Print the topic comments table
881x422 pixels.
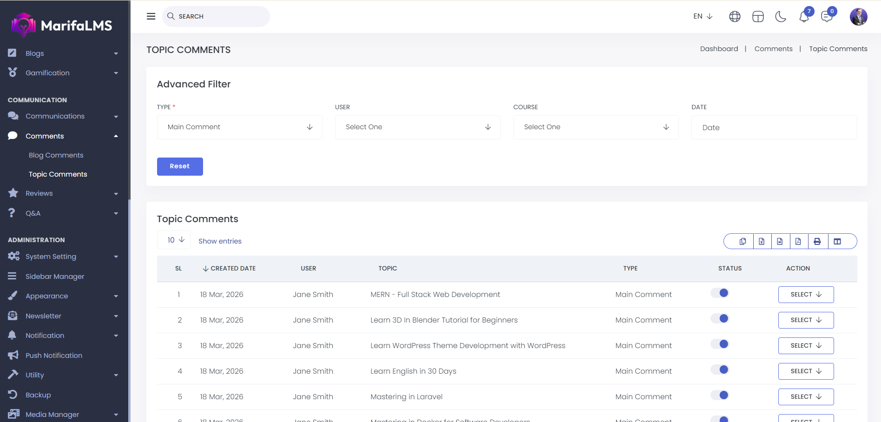click(817, 241)
